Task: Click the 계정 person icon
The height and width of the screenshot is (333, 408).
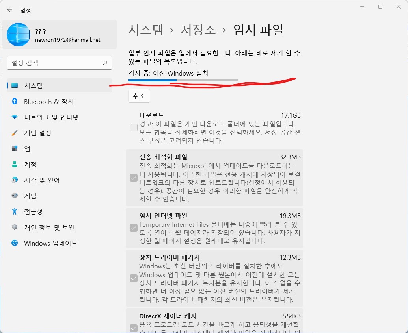Action: [x=15, y=164]
